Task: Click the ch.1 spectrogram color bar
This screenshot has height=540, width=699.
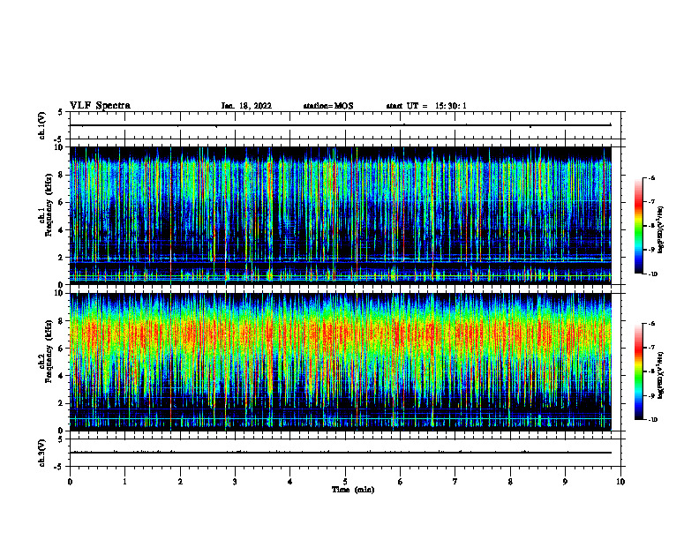Action: 639,226
